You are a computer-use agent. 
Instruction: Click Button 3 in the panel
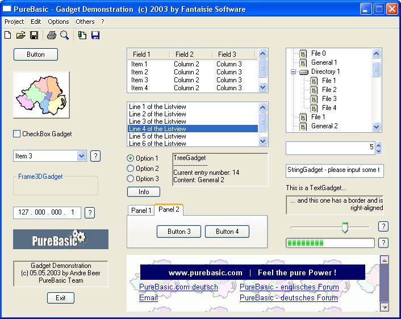click(179, 232)
